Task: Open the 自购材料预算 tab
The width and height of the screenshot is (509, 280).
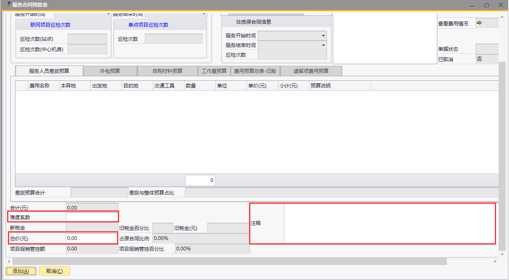Action: click(167, 71)
